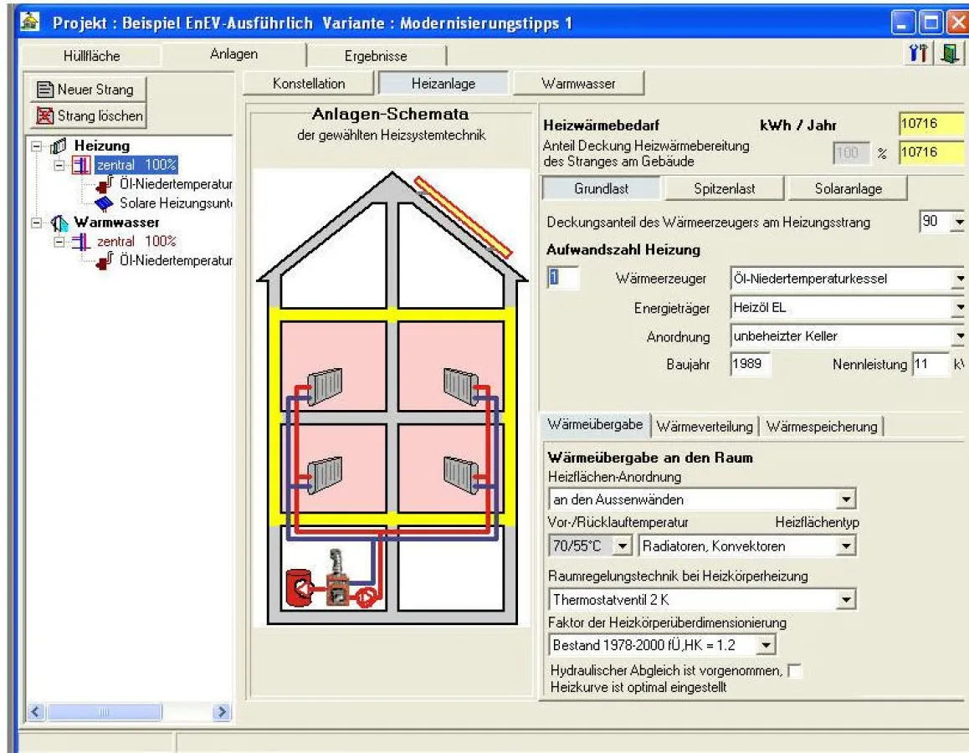Click the red storage tank in the basement

coord(300,587)
